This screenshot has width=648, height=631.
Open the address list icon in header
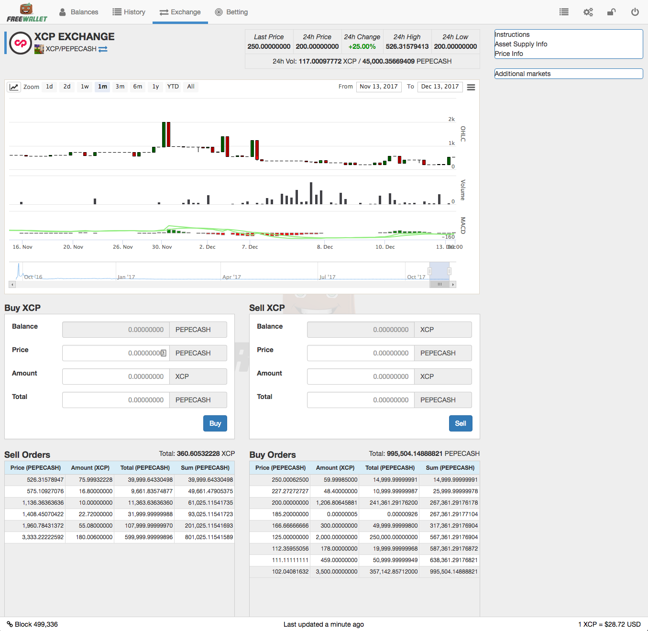(x=564, y=12)
